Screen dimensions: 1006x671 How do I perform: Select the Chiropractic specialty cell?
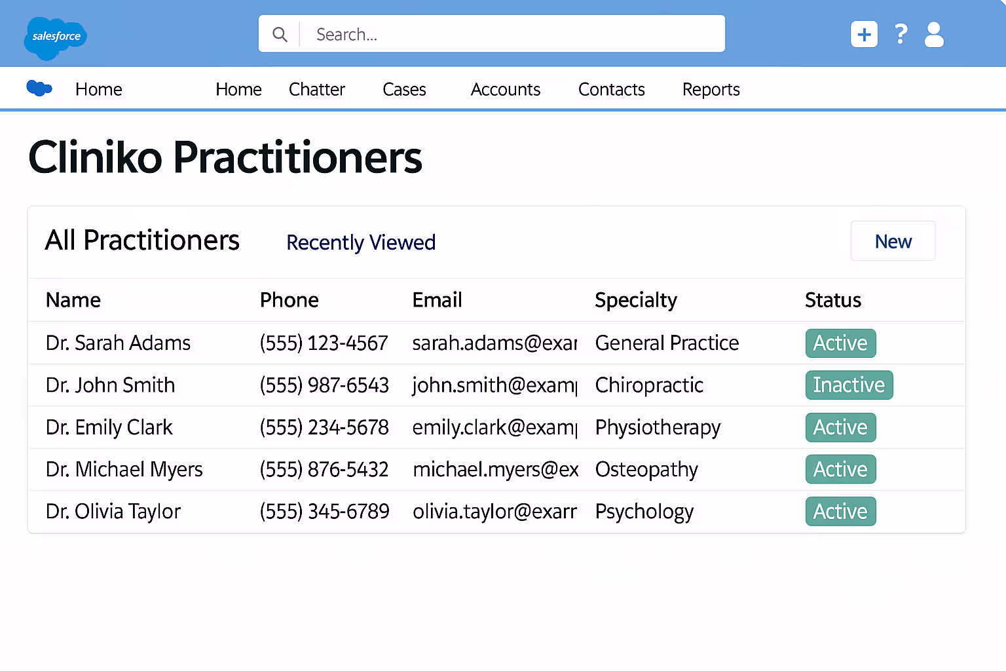click(x=649, y=385)
